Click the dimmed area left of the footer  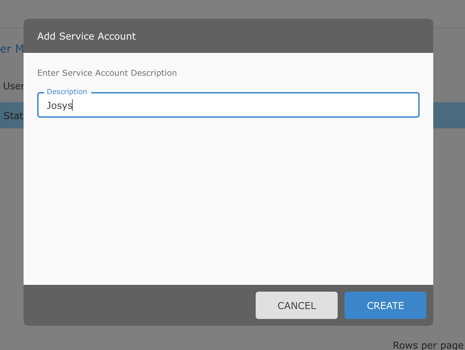(x=12, y=305)
